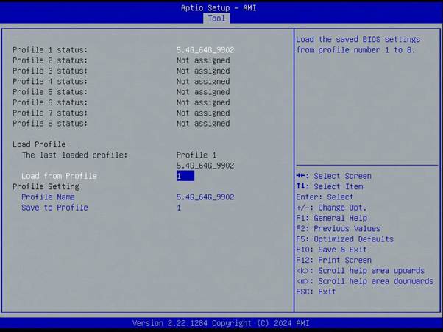Screen dimensions: 443x332
Task: Edit the Load from Profile value field
Action: 185,176
